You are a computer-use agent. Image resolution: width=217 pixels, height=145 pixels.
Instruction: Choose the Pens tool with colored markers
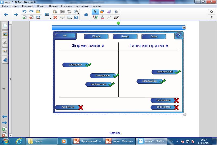point(95,17)
